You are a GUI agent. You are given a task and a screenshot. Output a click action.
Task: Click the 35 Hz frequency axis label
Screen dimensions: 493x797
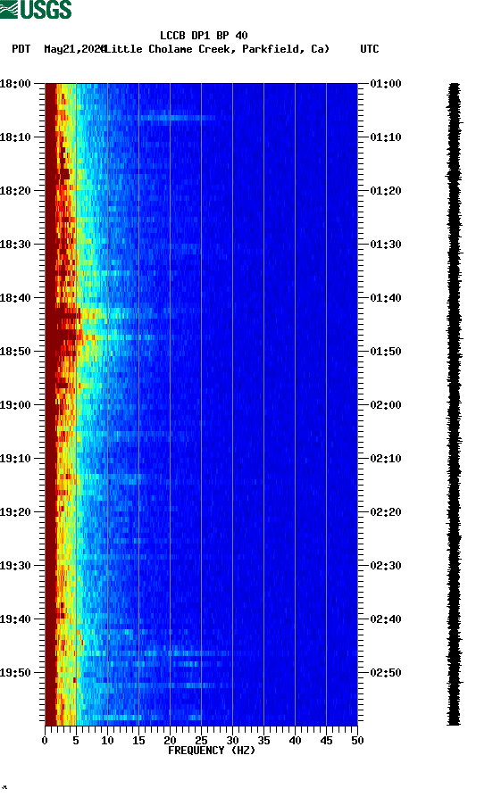(x=263, y=741)
